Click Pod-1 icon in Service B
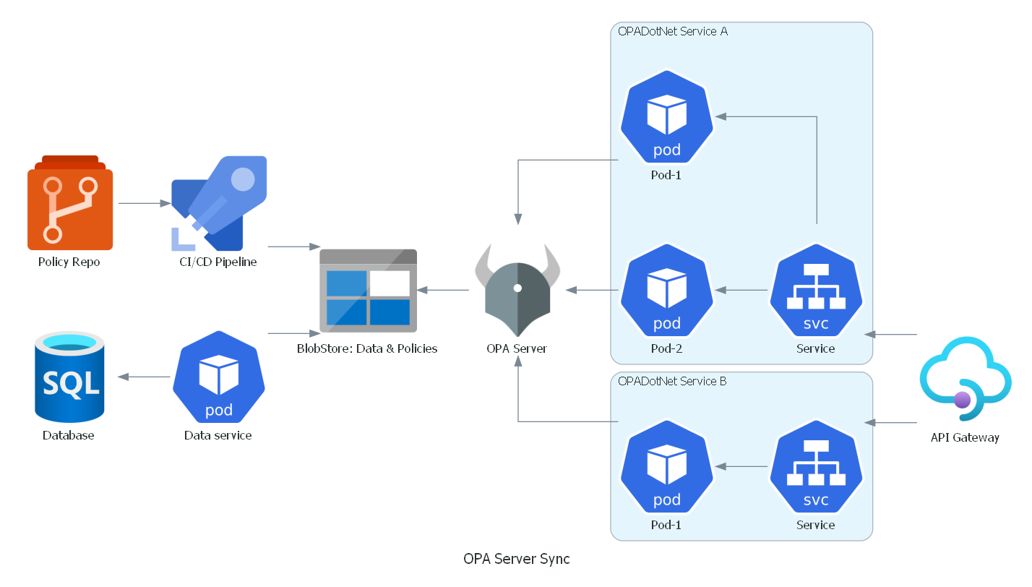Image resolution: width=1032 pixels, height=587 pixels. (x=667, y=466)
